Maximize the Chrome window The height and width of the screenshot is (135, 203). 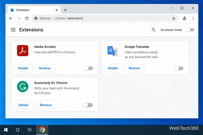[x=182, y=8]
